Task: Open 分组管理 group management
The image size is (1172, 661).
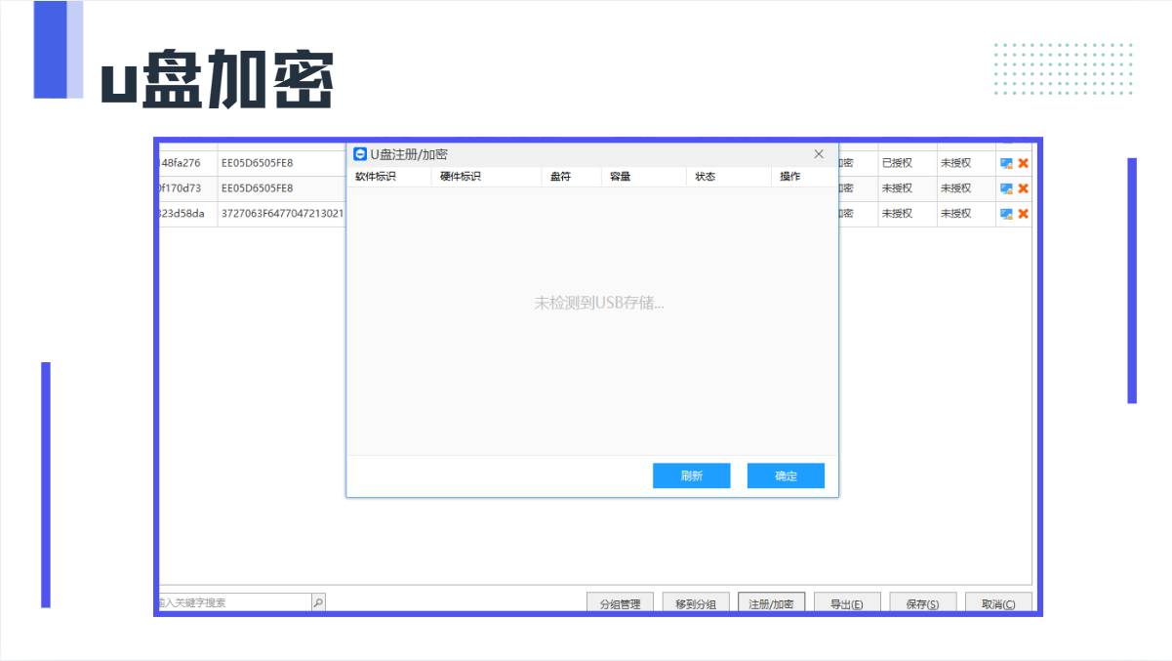Action: click(620, 603)
